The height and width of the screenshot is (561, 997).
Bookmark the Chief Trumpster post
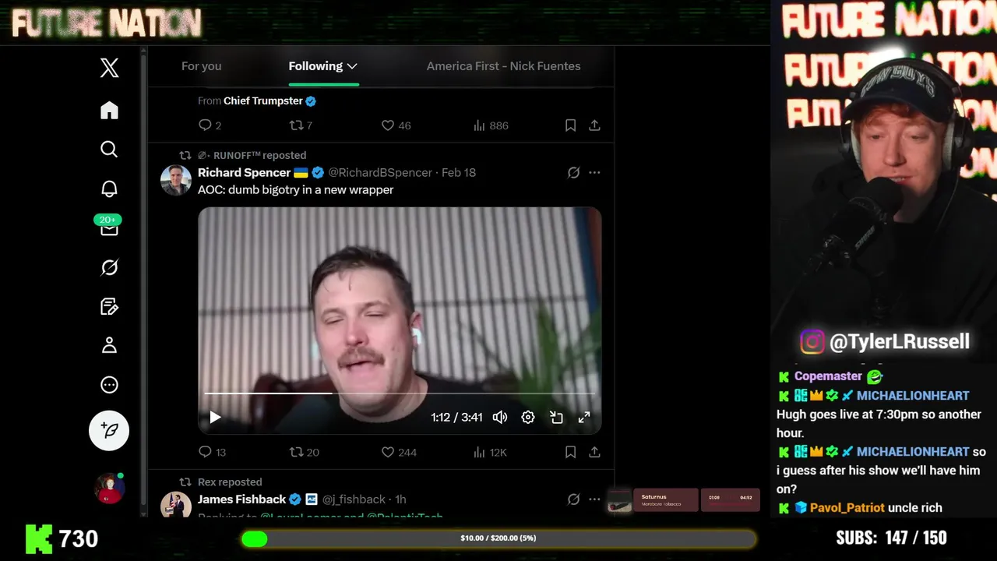pyautogui.click(x=570, y=125)
